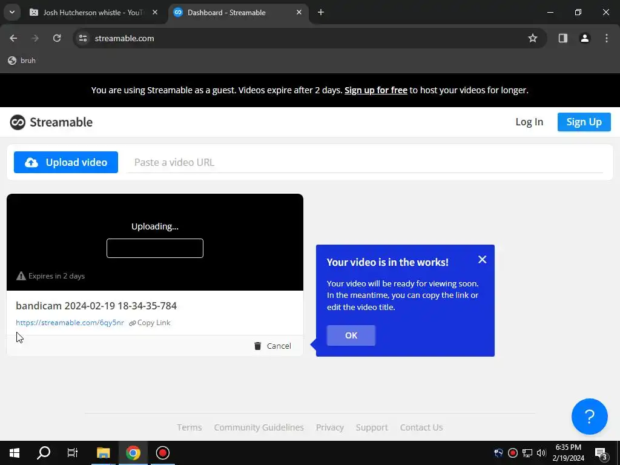Open File Explorer from the taskbar
620x465 pixels.
coord(103,453)
